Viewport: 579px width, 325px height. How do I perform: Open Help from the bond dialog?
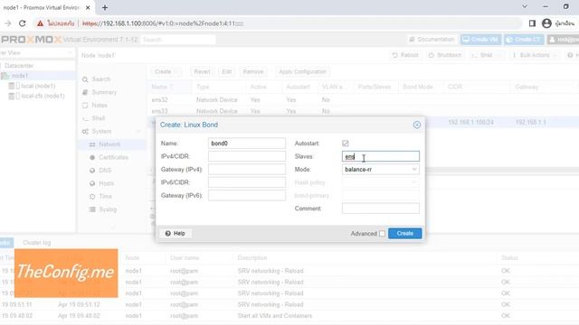click(175, 233)
